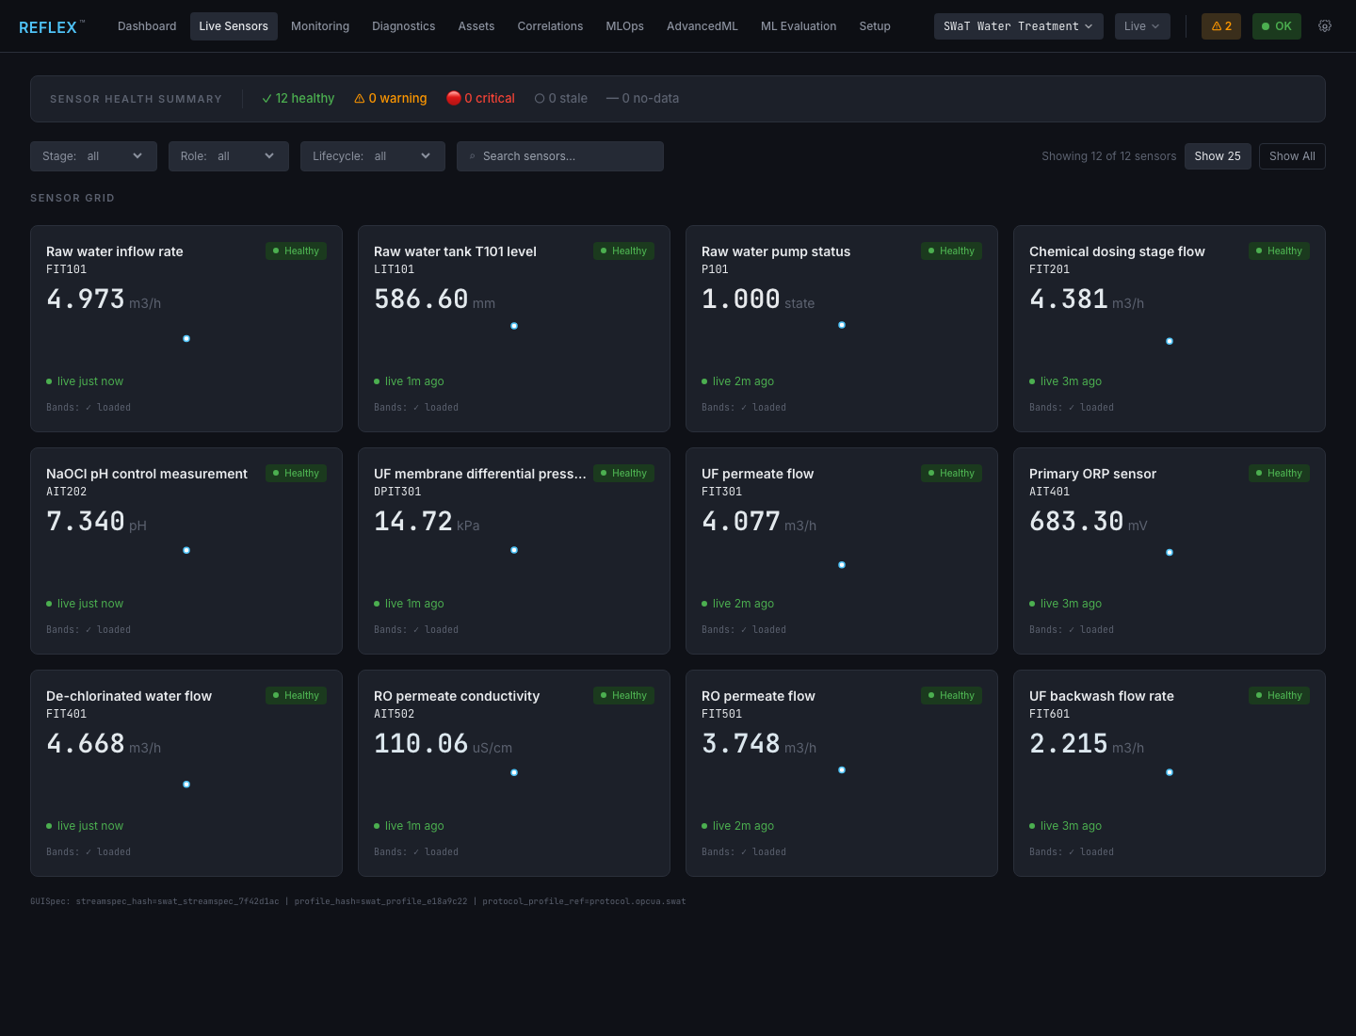This screenshot has height=1036, width=1356.
Task: Click the warning triangle icon in health summary
Action: (x=360, y=98)
